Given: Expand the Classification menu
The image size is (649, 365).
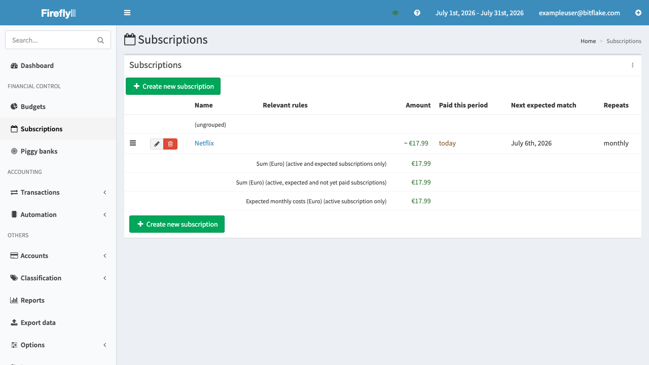Looking at the screenshot, I should click(58, 278).
